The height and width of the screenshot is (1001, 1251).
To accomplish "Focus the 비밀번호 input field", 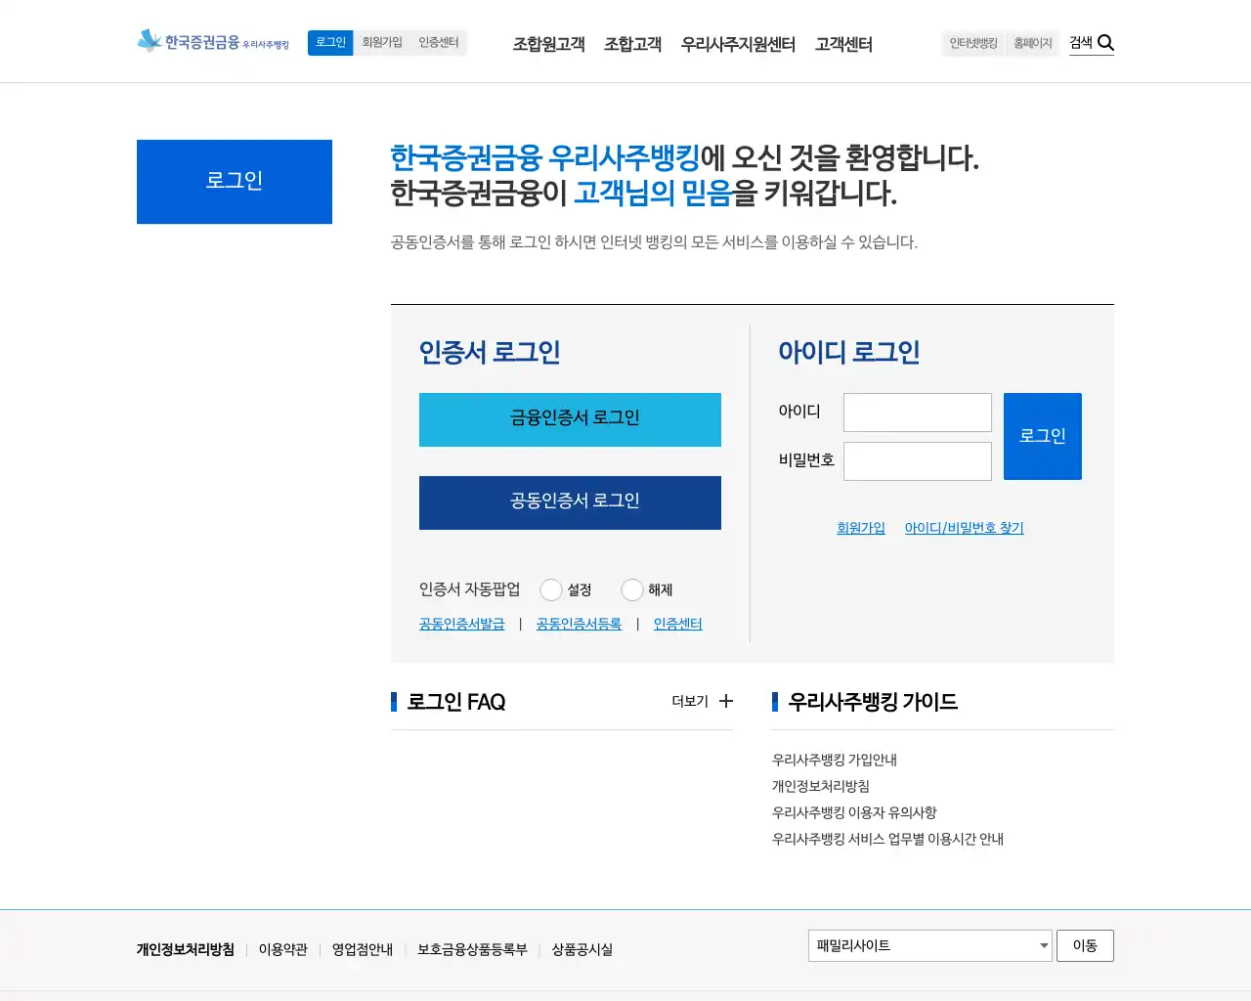I will (918, 461).
